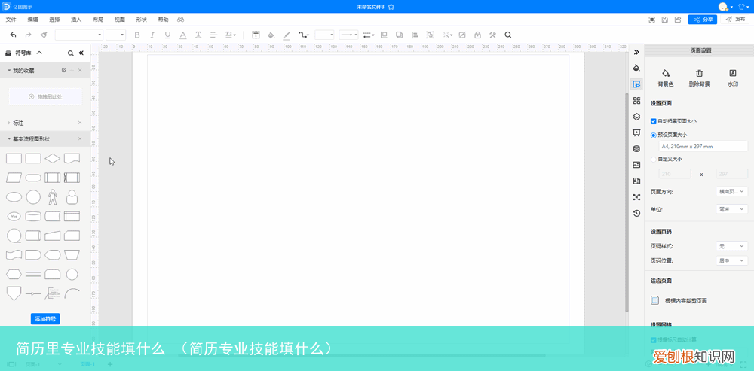
Task: Click the A4 preset page size field
Action: point(703,147)
